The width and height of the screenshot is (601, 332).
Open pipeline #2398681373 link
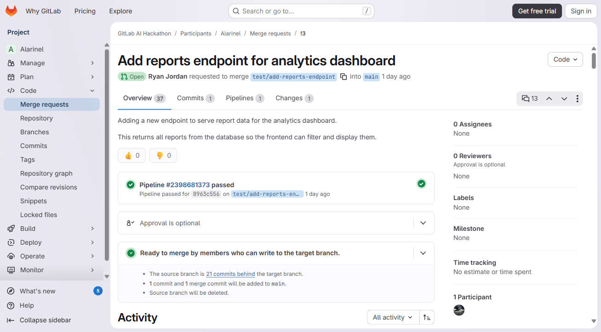188,185
